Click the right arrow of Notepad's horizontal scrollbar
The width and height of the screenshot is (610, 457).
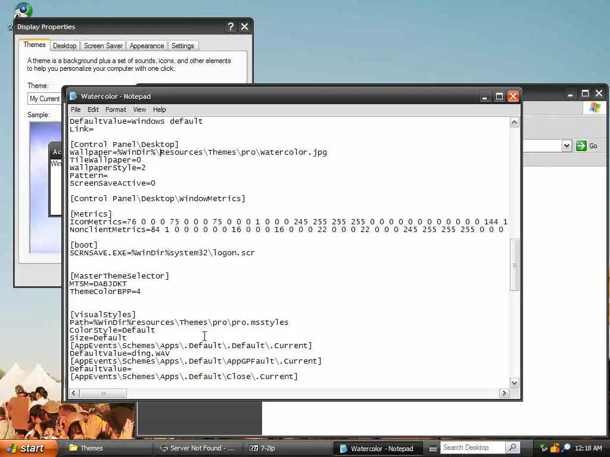point(504,393)
